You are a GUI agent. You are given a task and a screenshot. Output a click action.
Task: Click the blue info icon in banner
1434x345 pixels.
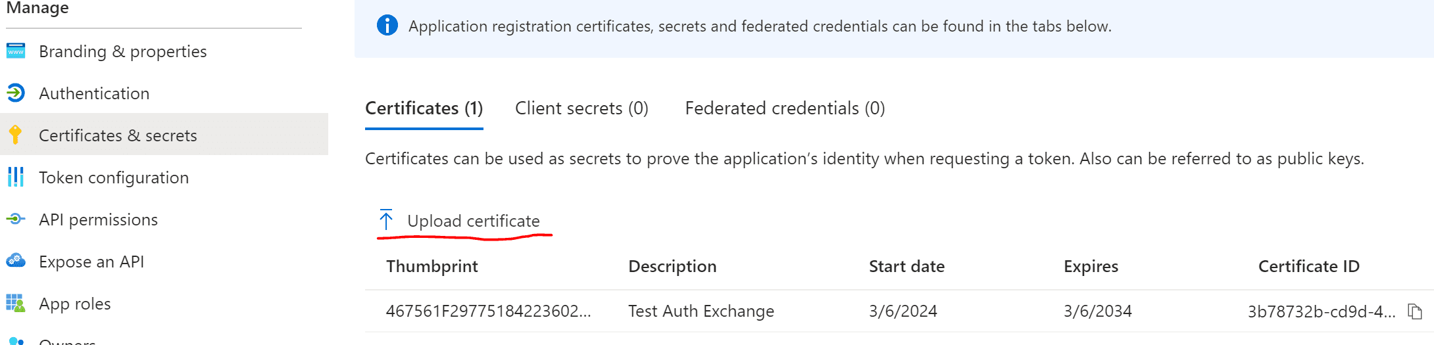(387, 26)
